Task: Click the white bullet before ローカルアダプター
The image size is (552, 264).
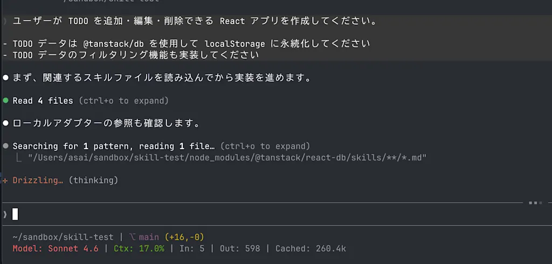Action: [x=5, y=123]
